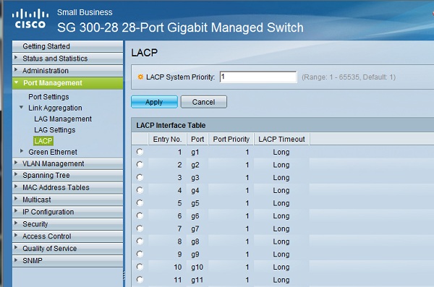Screen dimensions: 434x287
Task: Expand Security menu arrow
Action: click(16, 223)
